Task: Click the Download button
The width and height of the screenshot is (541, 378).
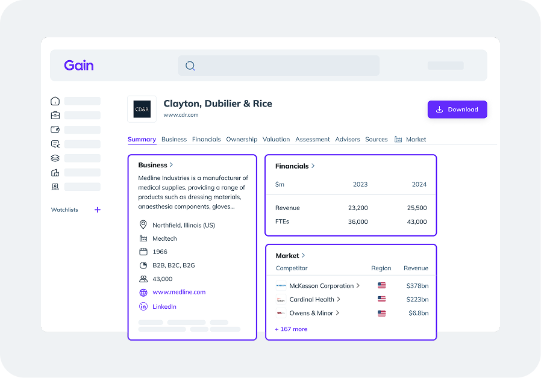Action: pos(457,110)
